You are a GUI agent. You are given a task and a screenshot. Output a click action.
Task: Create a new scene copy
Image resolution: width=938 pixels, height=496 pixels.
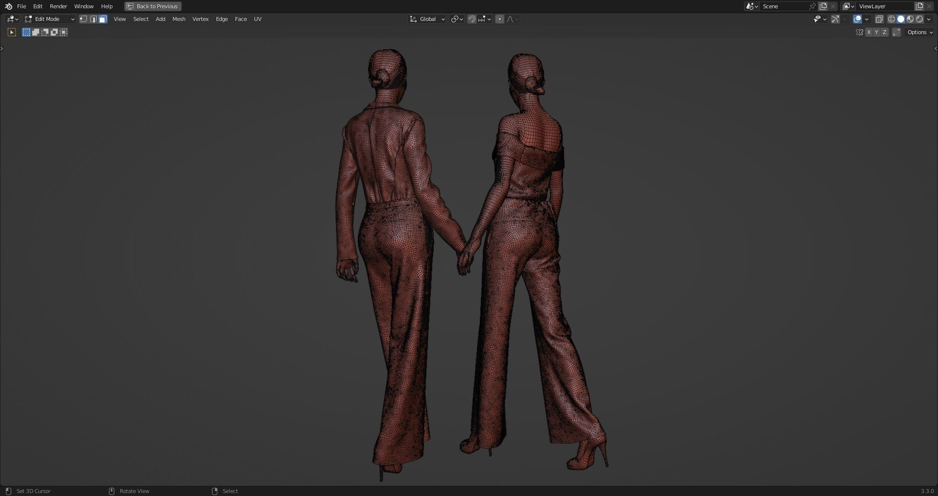tap(823, 6)
